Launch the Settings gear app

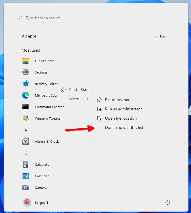(26, 72)
